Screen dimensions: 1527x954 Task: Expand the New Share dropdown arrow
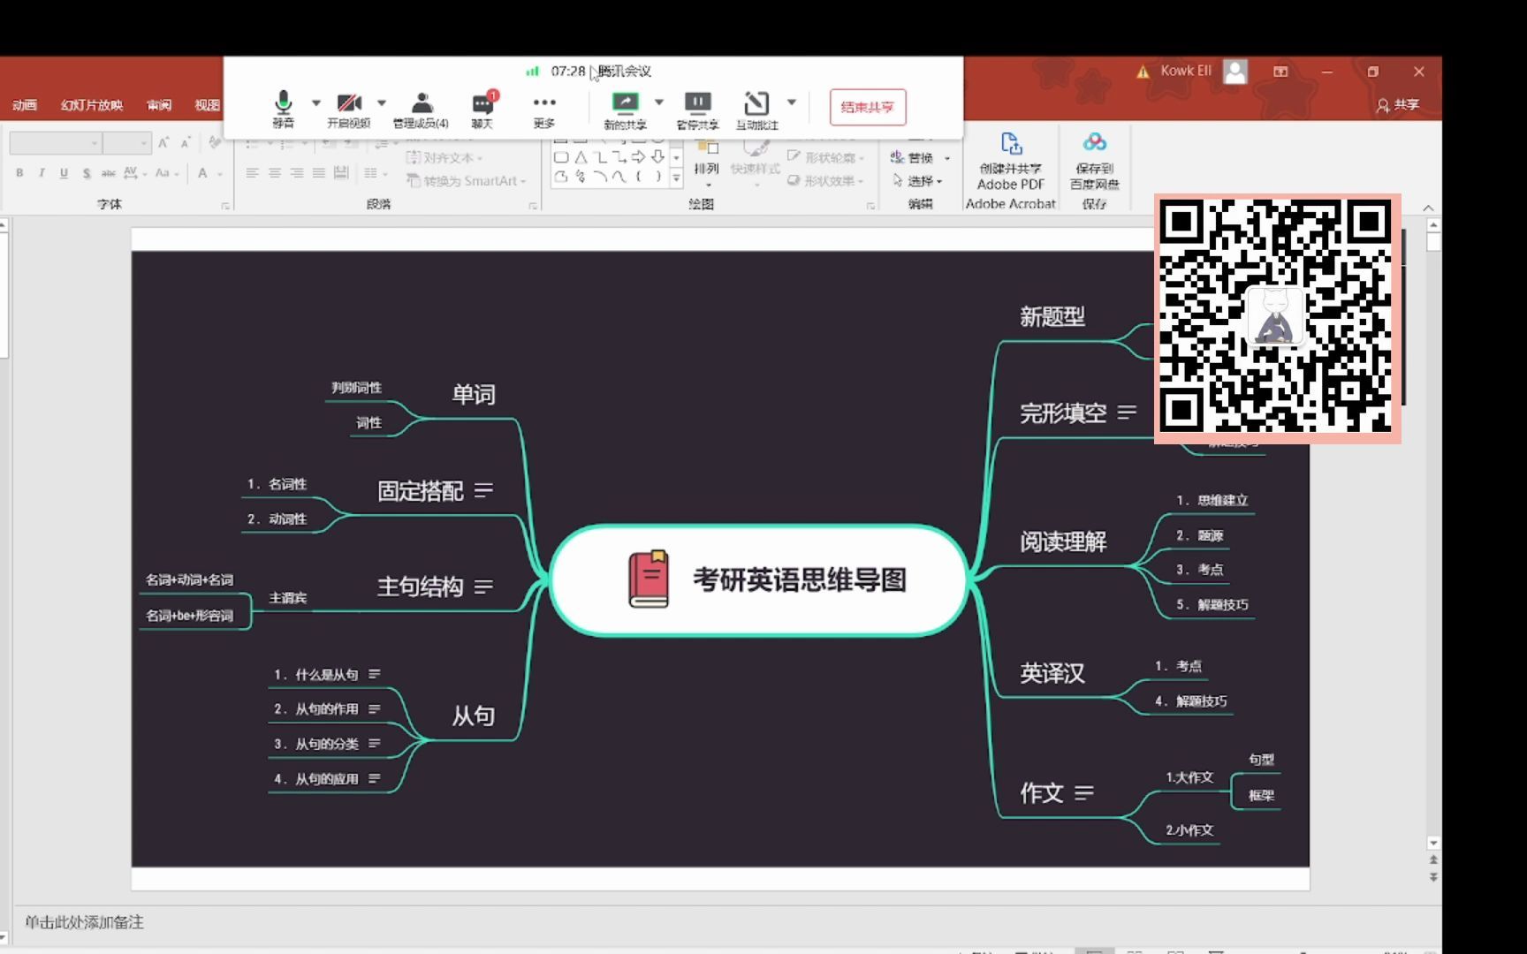pos(658,102)
